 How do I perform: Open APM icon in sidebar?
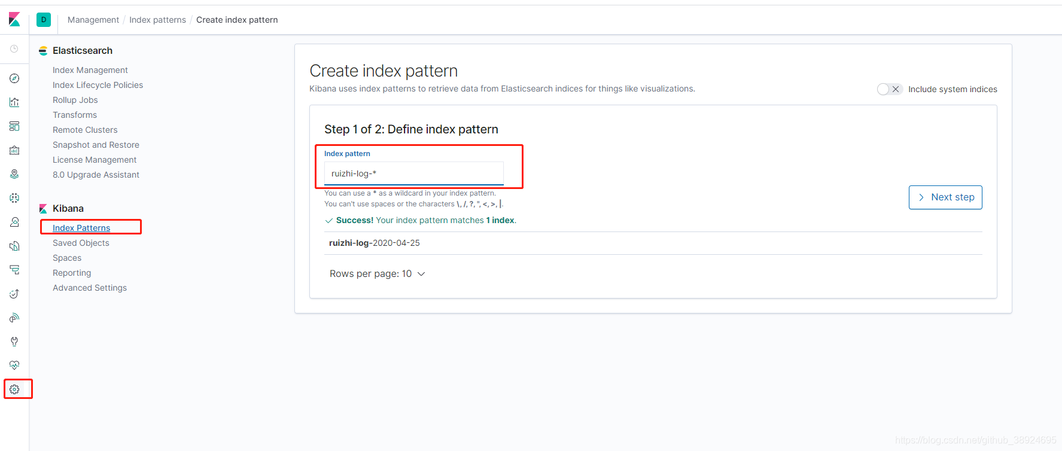(14, 270)
